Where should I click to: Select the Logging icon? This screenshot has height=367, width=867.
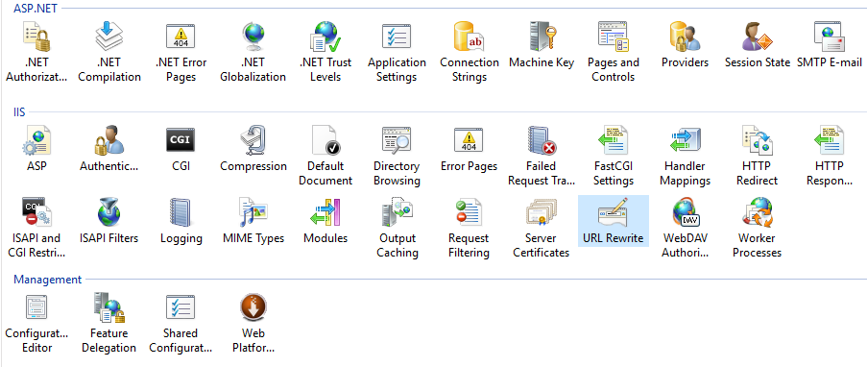click(x=181, y=221)
